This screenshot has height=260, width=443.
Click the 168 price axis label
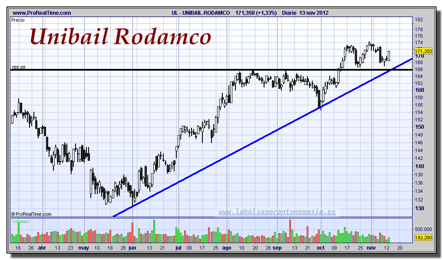tap(419, 62)
